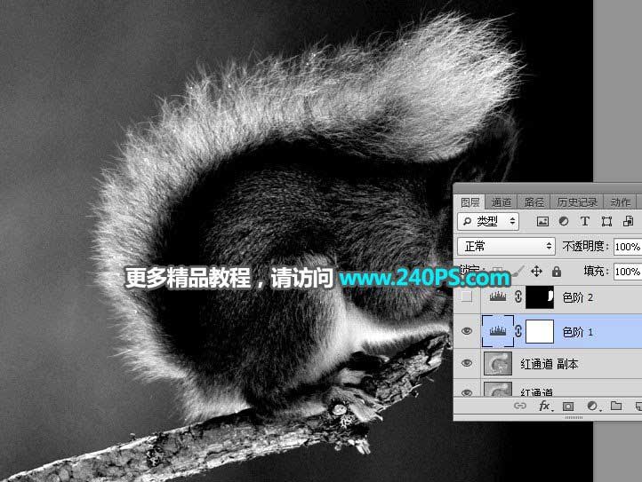Open the 类型 layer filter dropdown

click(488, 222)
